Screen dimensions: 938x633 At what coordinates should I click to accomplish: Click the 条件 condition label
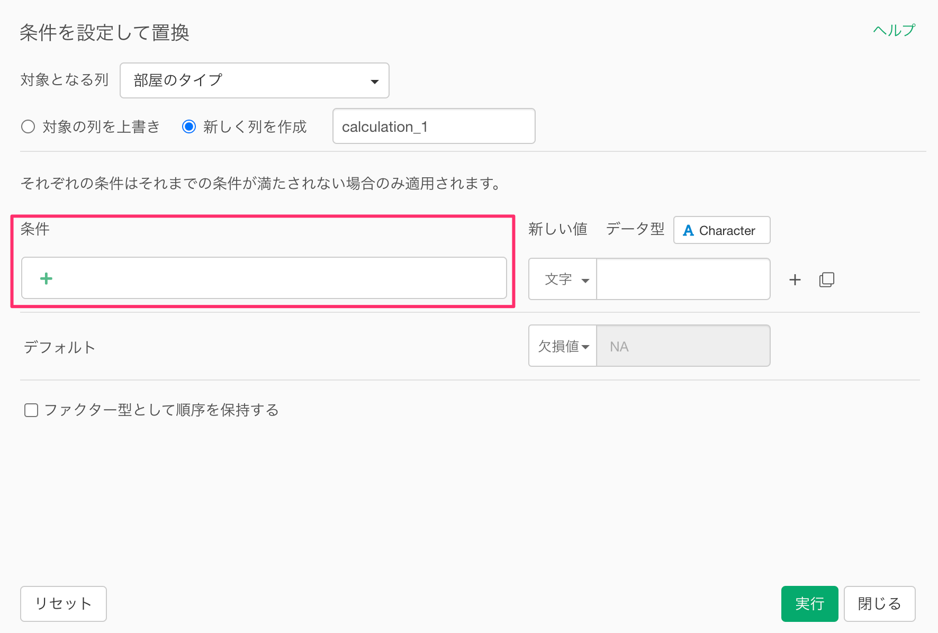point(35,229)
